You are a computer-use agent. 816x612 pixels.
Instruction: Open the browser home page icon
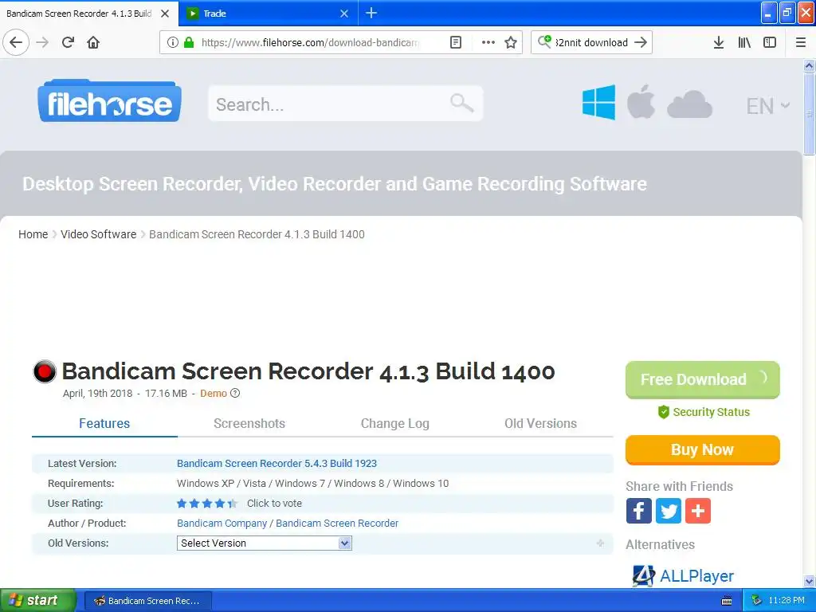[93, 42]
